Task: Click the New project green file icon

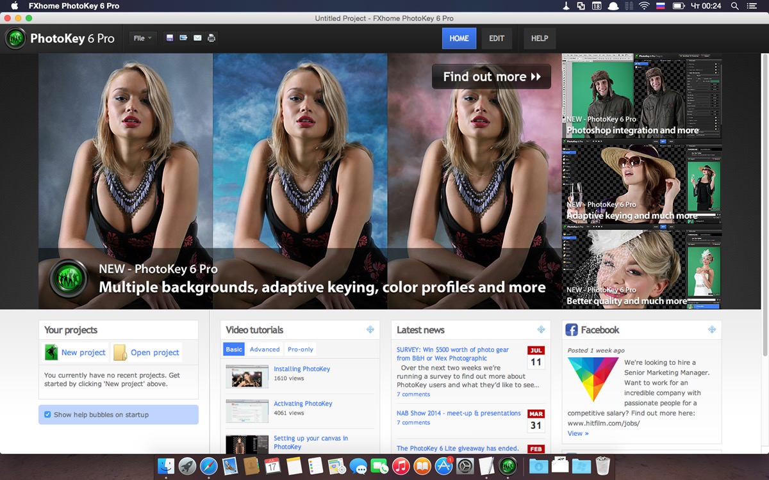Action: pyautogui.click(x=51, y=352)
